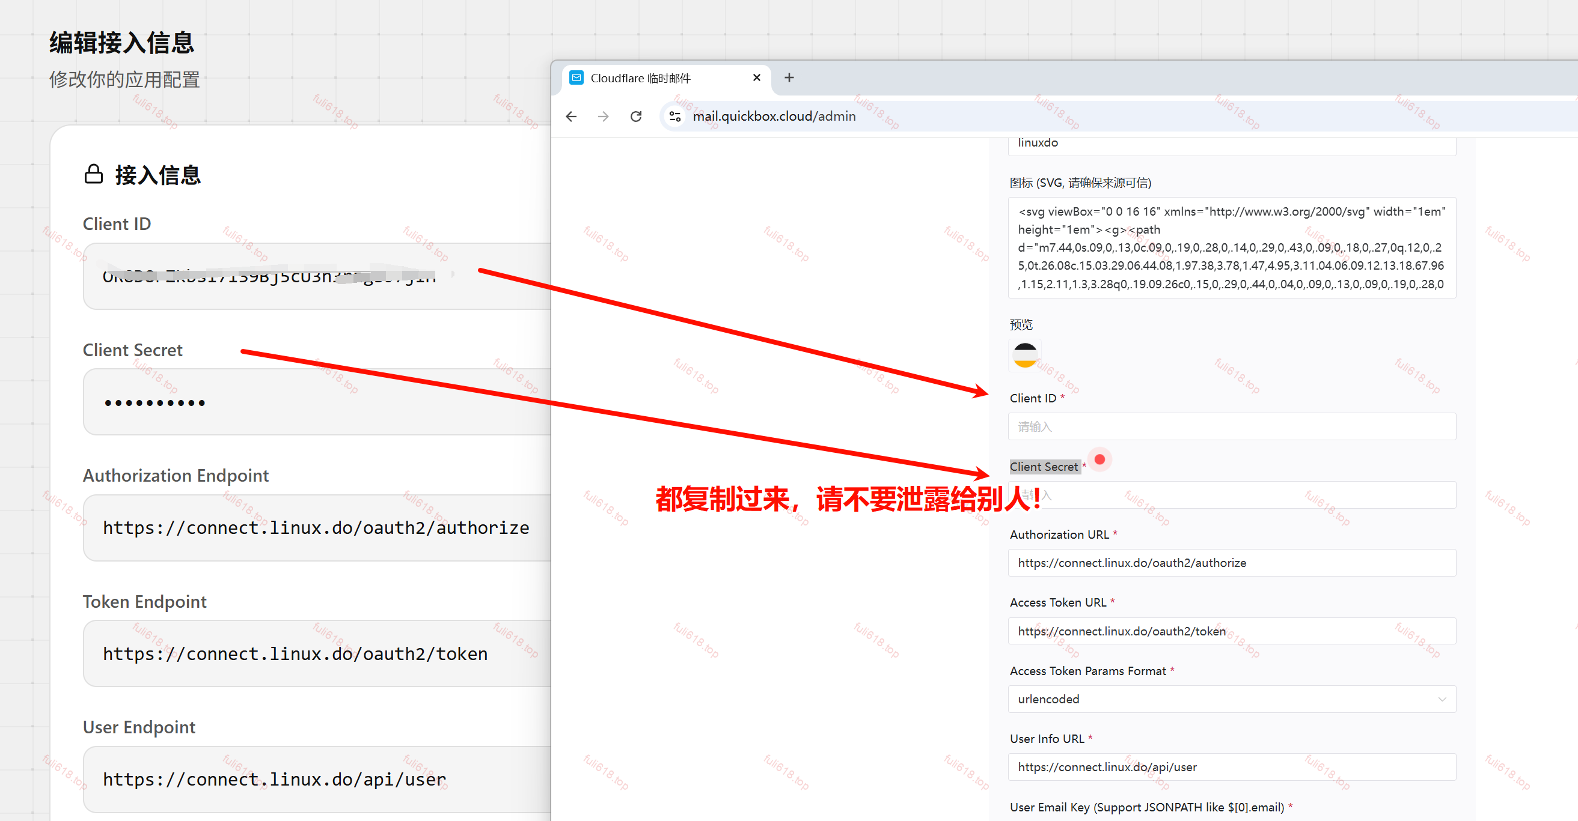
Task: Click the 接入信息 section title
Action: point(157,175)
